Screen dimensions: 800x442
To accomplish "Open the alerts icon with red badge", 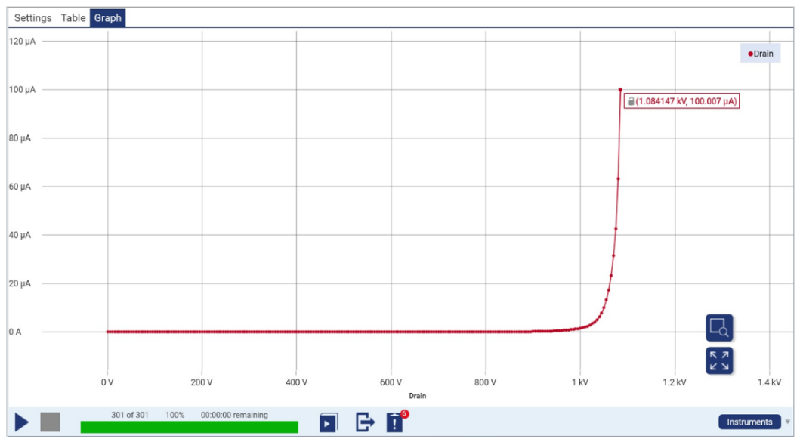I will pos(395,422).
